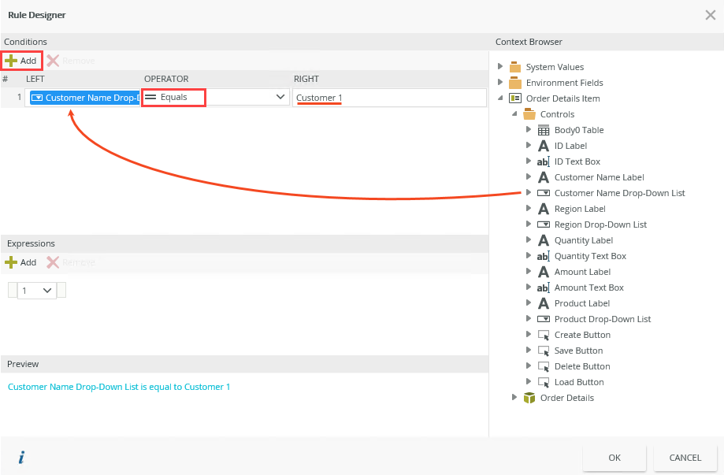Image resolution: width=724 pixels, height=475 pixels.
Task: Expand the Product Drop-Down List node
Action: tap(529, 319)
